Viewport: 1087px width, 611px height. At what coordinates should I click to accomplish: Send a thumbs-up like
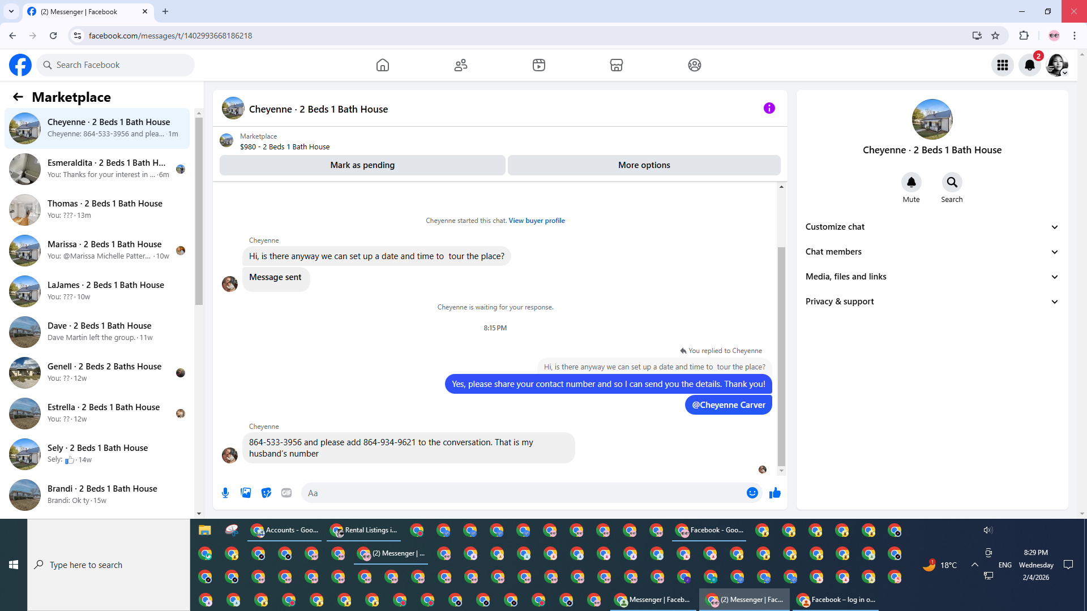pyautogui.click(x=775, y=493)
